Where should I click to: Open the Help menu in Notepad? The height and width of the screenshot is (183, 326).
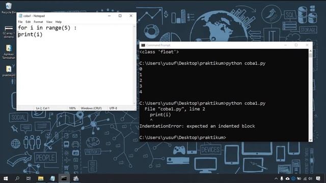click(59, 22)
